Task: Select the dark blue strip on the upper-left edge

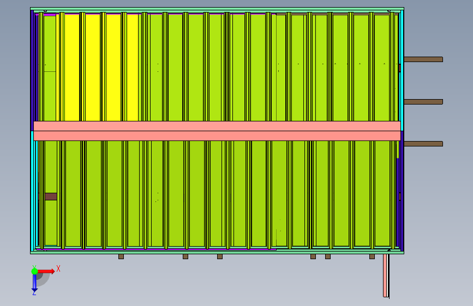Action: click(x=32, y=70)
